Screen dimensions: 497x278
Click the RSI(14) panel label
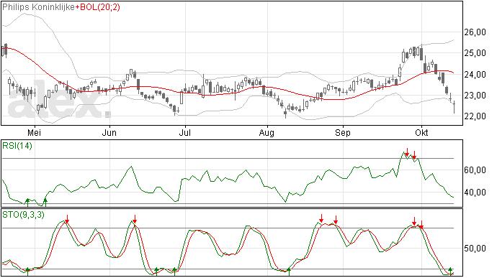point(17,146)
